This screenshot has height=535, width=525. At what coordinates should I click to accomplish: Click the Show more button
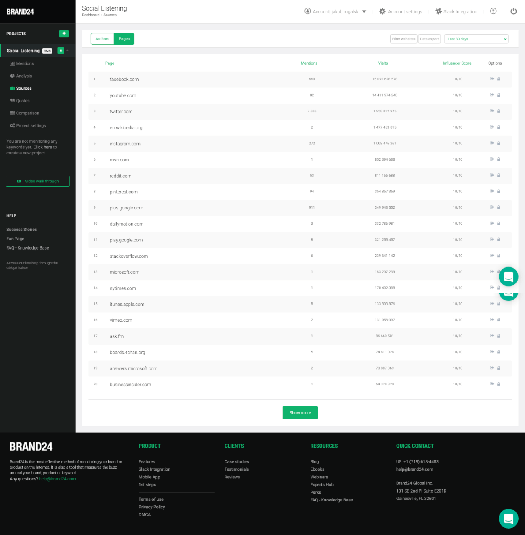(300, 413)
